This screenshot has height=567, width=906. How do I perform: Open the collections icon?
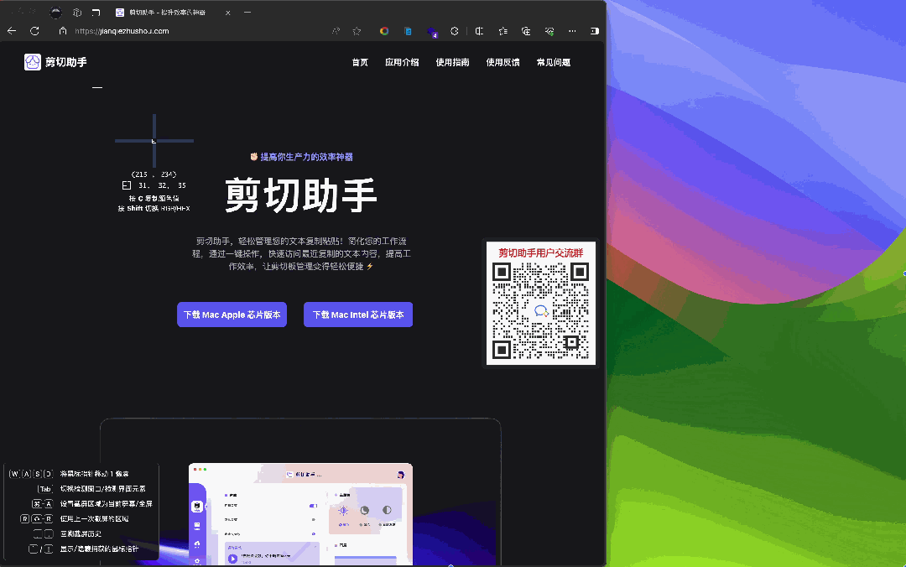[526, 31]
